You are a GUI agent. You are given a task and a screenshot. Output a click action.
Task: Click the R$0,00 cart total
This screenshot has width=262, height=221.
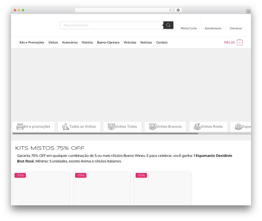[230, 42]
